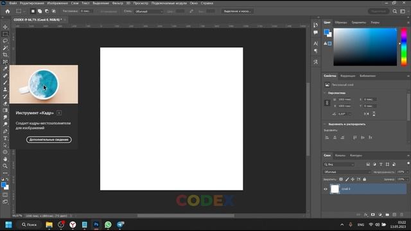This screenshot has width=411, height=231.
Task: Select the Lasso tool
Action: tap(5, 41)
